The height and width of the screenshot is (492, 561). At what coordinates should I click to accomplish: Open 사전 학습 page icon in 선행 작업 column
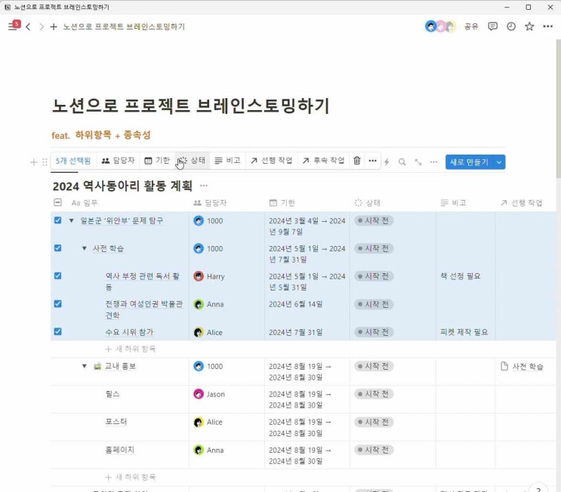[504, 366]
